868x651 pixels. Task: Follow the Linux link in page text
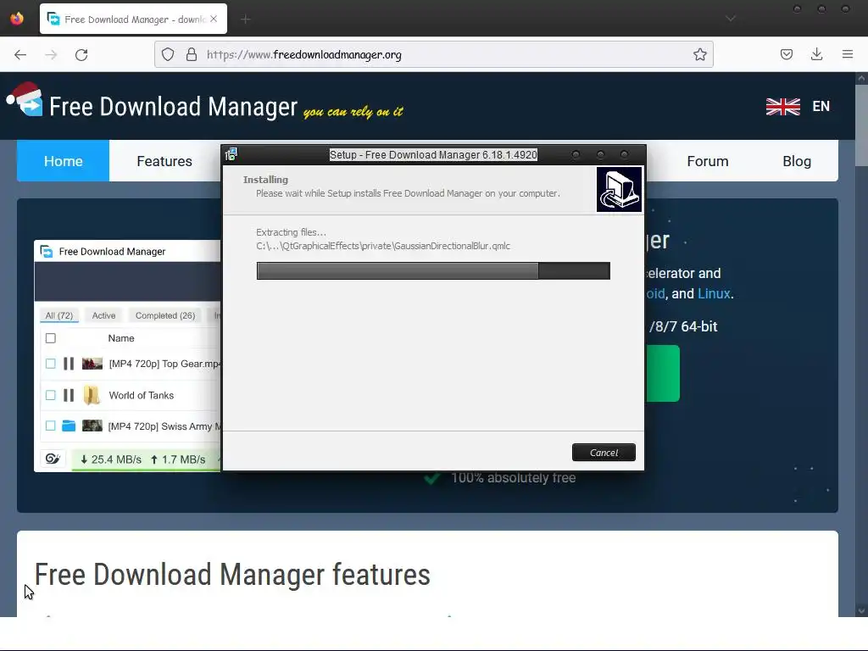[x=714, y=293]
